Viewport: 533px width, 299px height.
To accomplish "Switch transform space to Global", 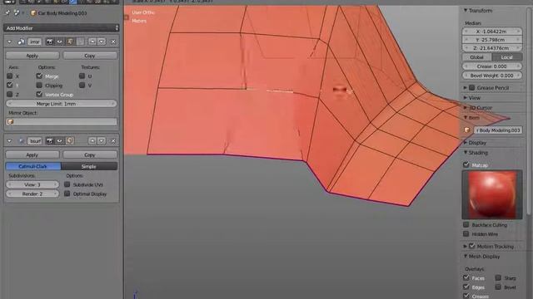I will [x=477, y=57].
